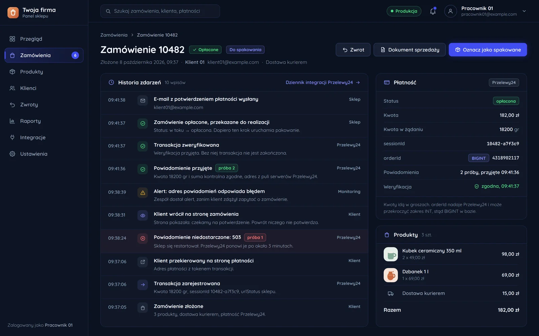The image size is (539, 336).
Task: Click the 'Do spakowania' status badge
Action: point(245,50)
